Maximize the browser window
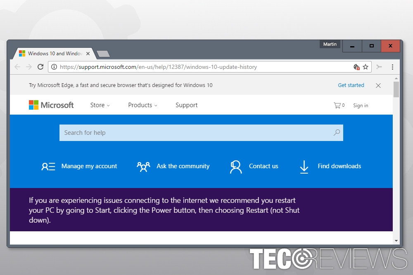413x275 pixels. [x=371, y=46]
